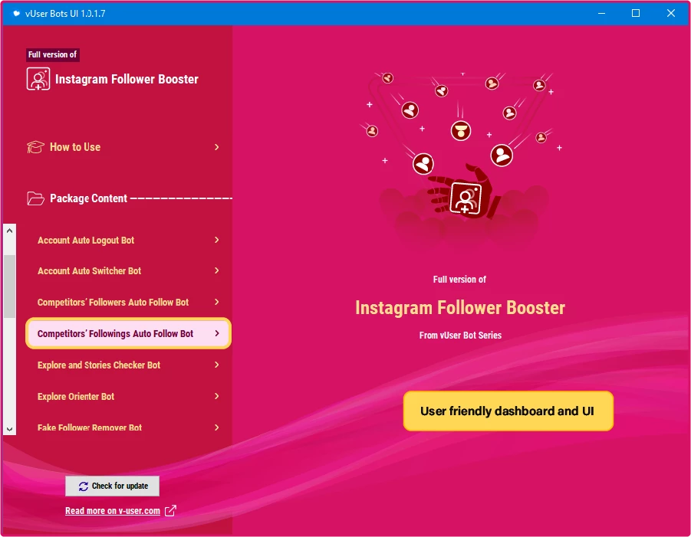
Task: Expand the Account Auto Switcher Bot chevron
Action: click(x=216, y=270)
